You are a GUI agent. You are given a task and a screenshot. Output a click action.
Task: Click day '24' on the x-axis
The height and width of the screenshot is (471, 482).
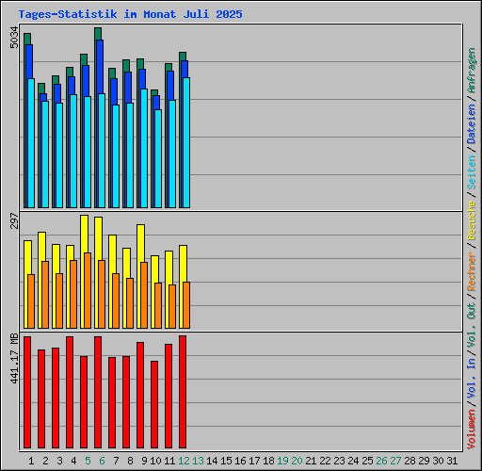click(353, 461)
